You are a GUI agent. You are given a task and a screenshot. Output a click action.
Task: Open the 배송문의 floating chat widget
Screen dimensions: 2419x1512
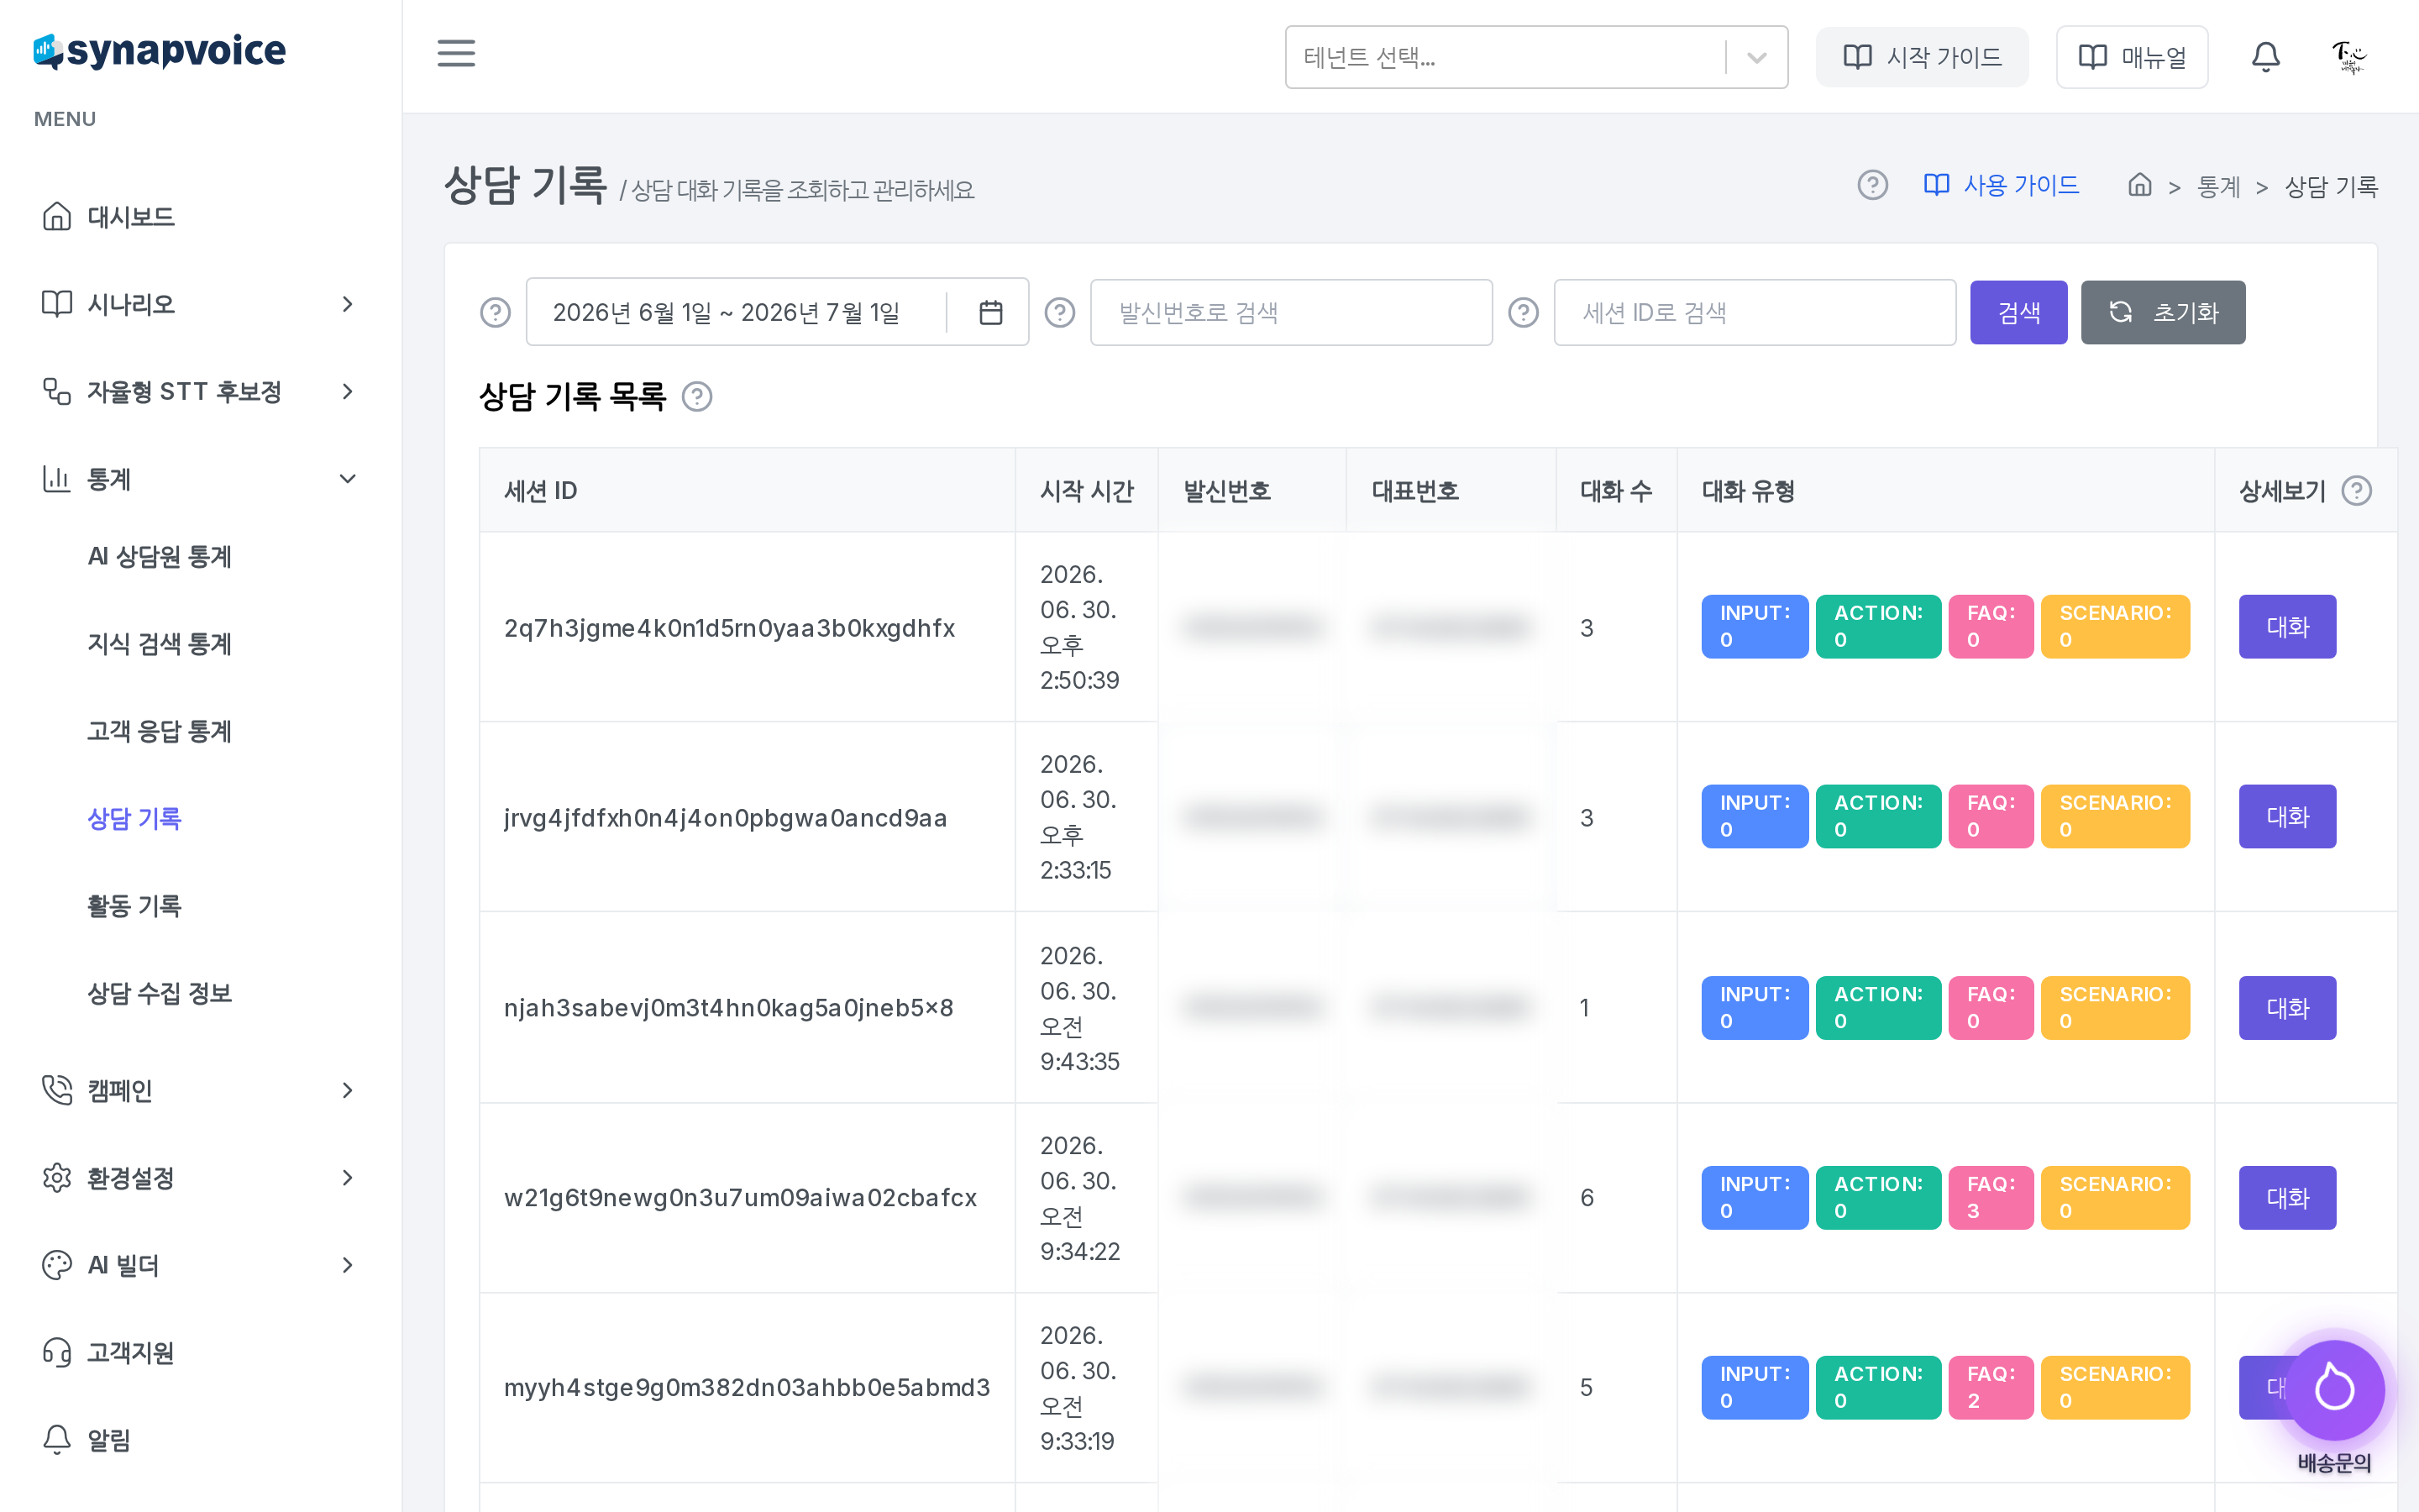point(2334,1389)
